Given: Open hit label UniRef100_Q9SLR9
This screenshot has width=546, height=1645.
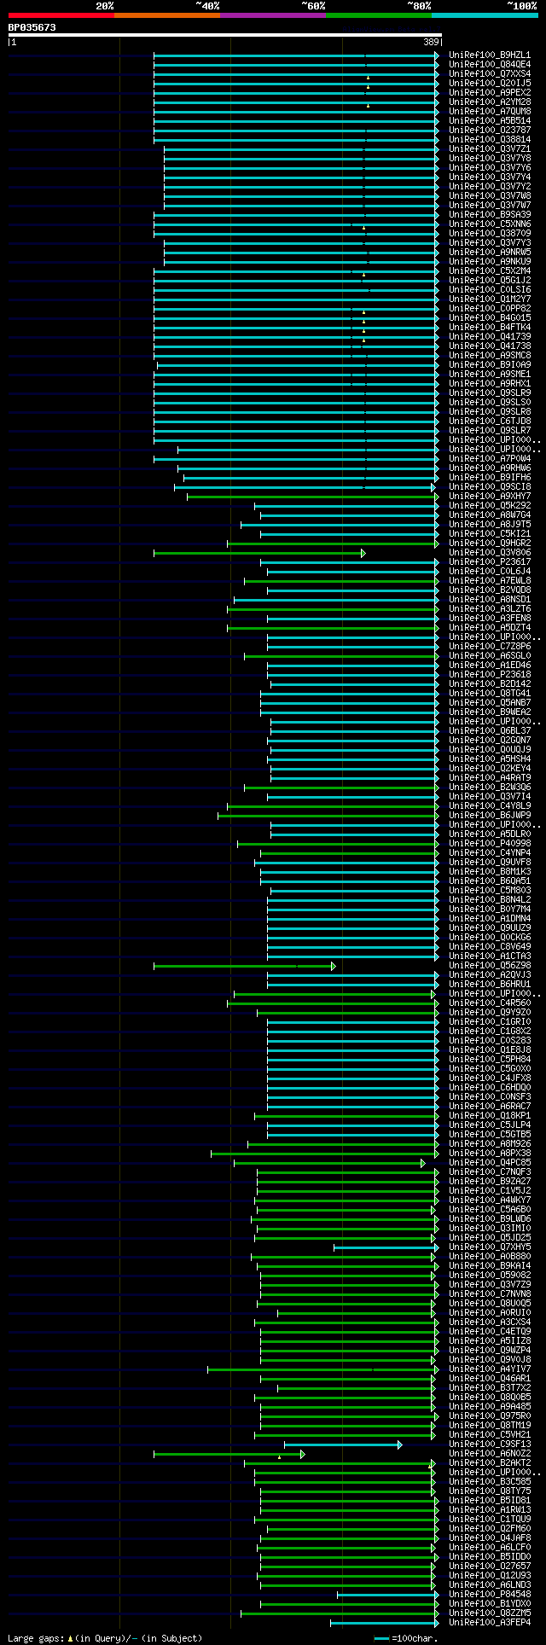Looking at the screenshot, I should [x=490, y=393].
